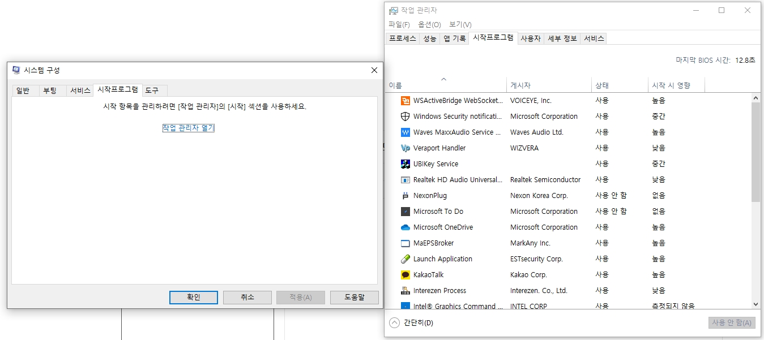Screen dimensions: 764x340
Task: Switch to 성능 tab in Task Manager
Action: click(430, 38)
